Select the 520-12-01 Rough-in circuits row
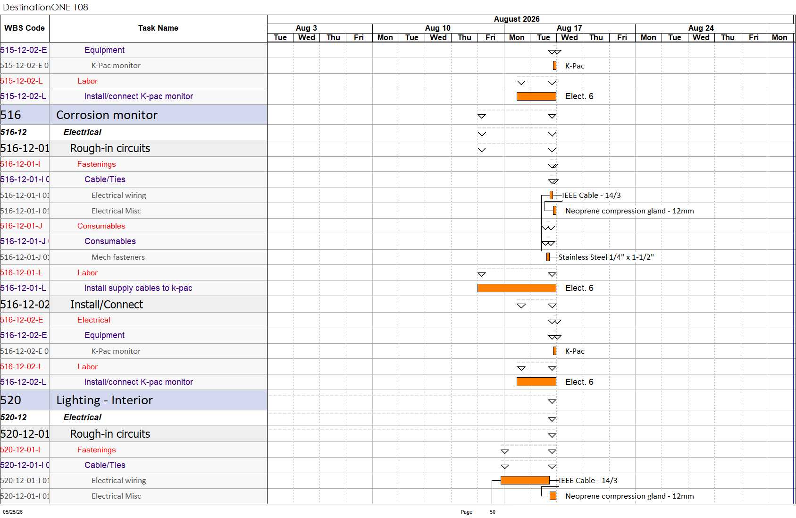Viewport: 796px width, 518px height. [x=134, y=434]
